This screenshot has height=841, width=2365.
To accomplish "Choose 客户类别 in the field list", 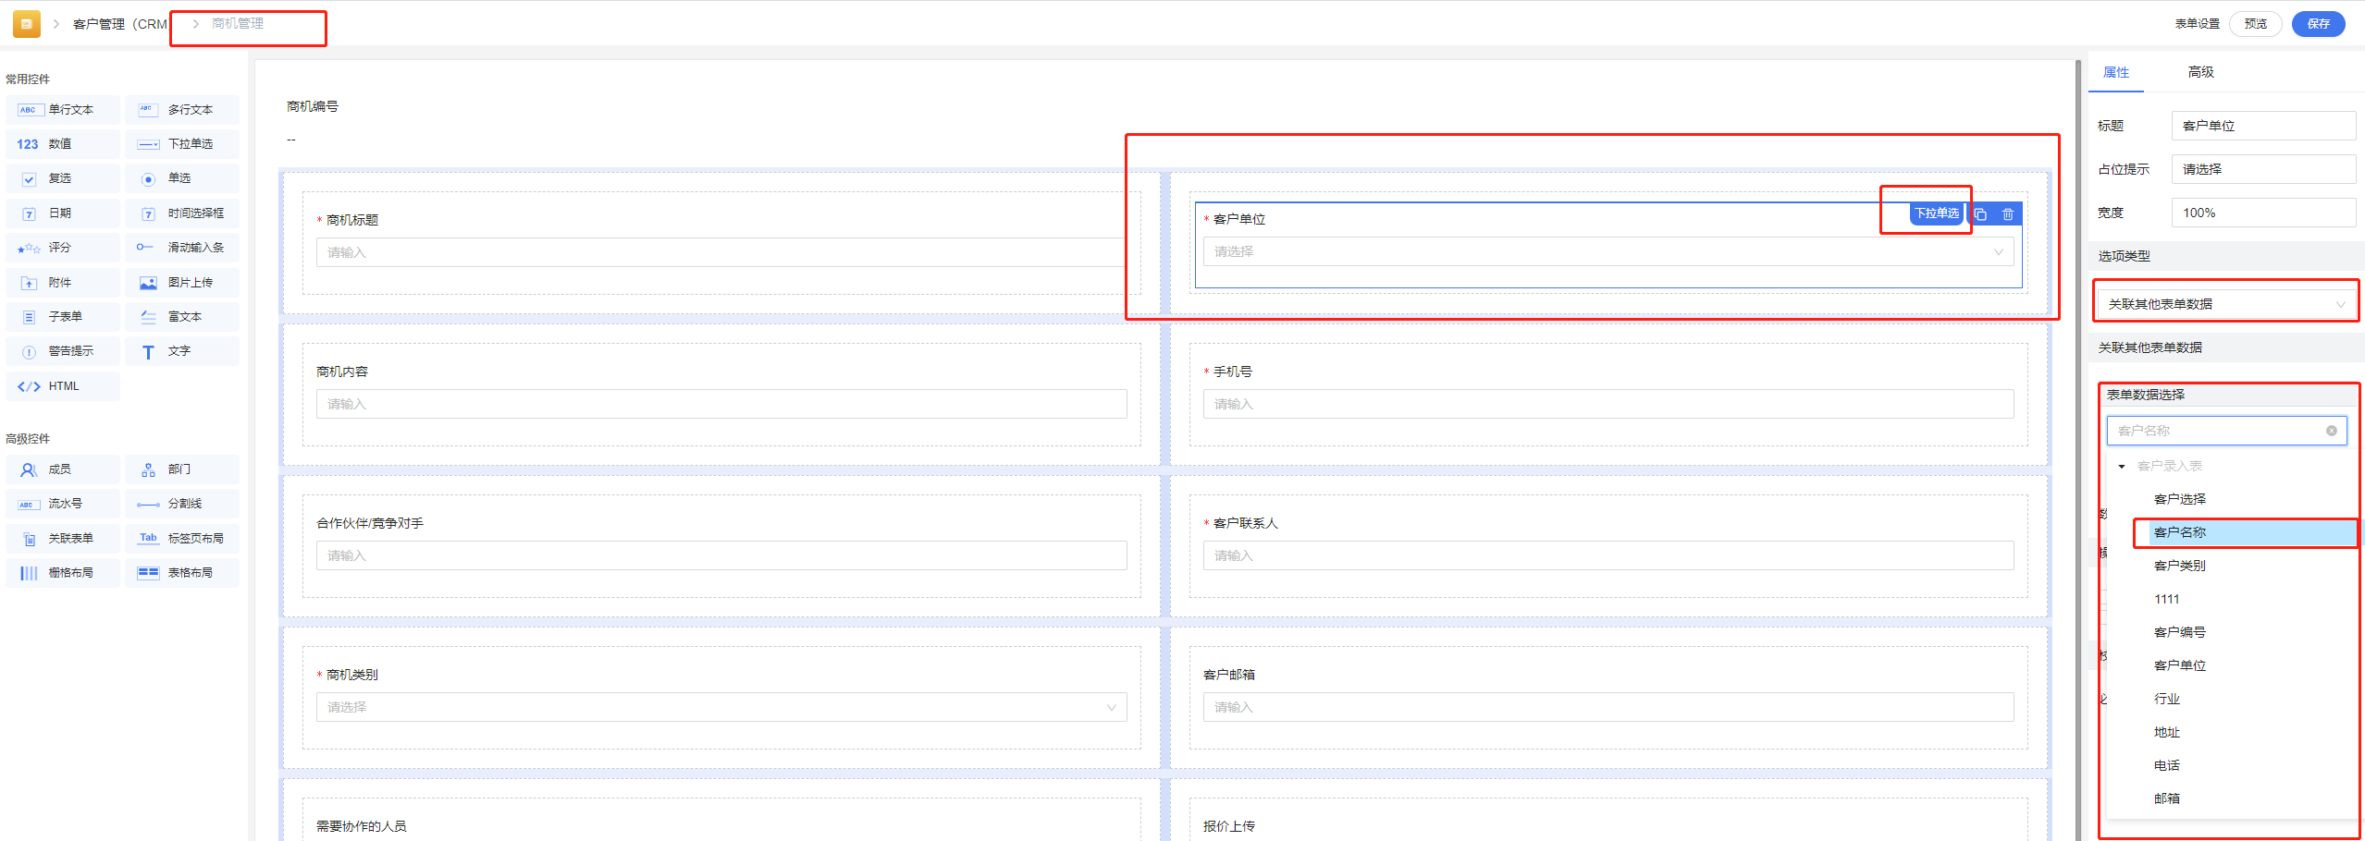I will click(2179, 566).
